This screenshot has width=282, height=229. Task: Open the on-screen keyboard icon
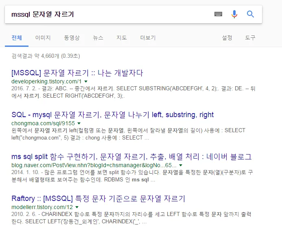pos(219,14)
